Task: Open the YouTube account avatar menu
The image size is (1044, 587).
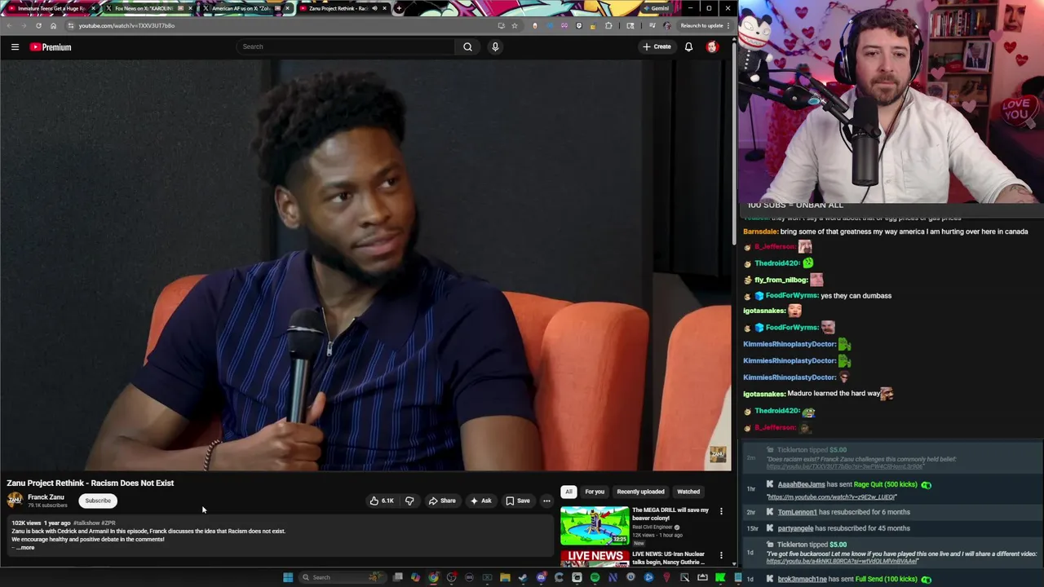Action: [712, 46]
